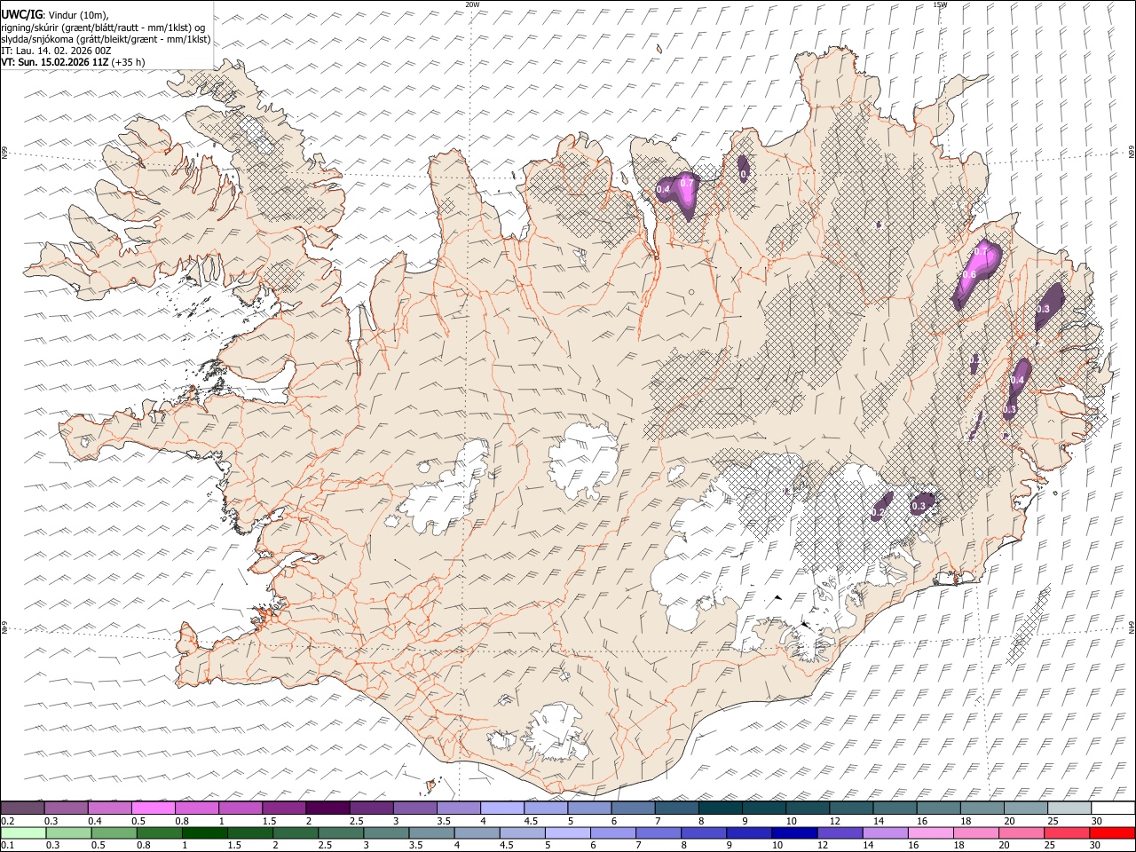Select upper scale swatch between 0.3 and 0.4
This screenshot has height=852, width=1136.
[66, 808]
